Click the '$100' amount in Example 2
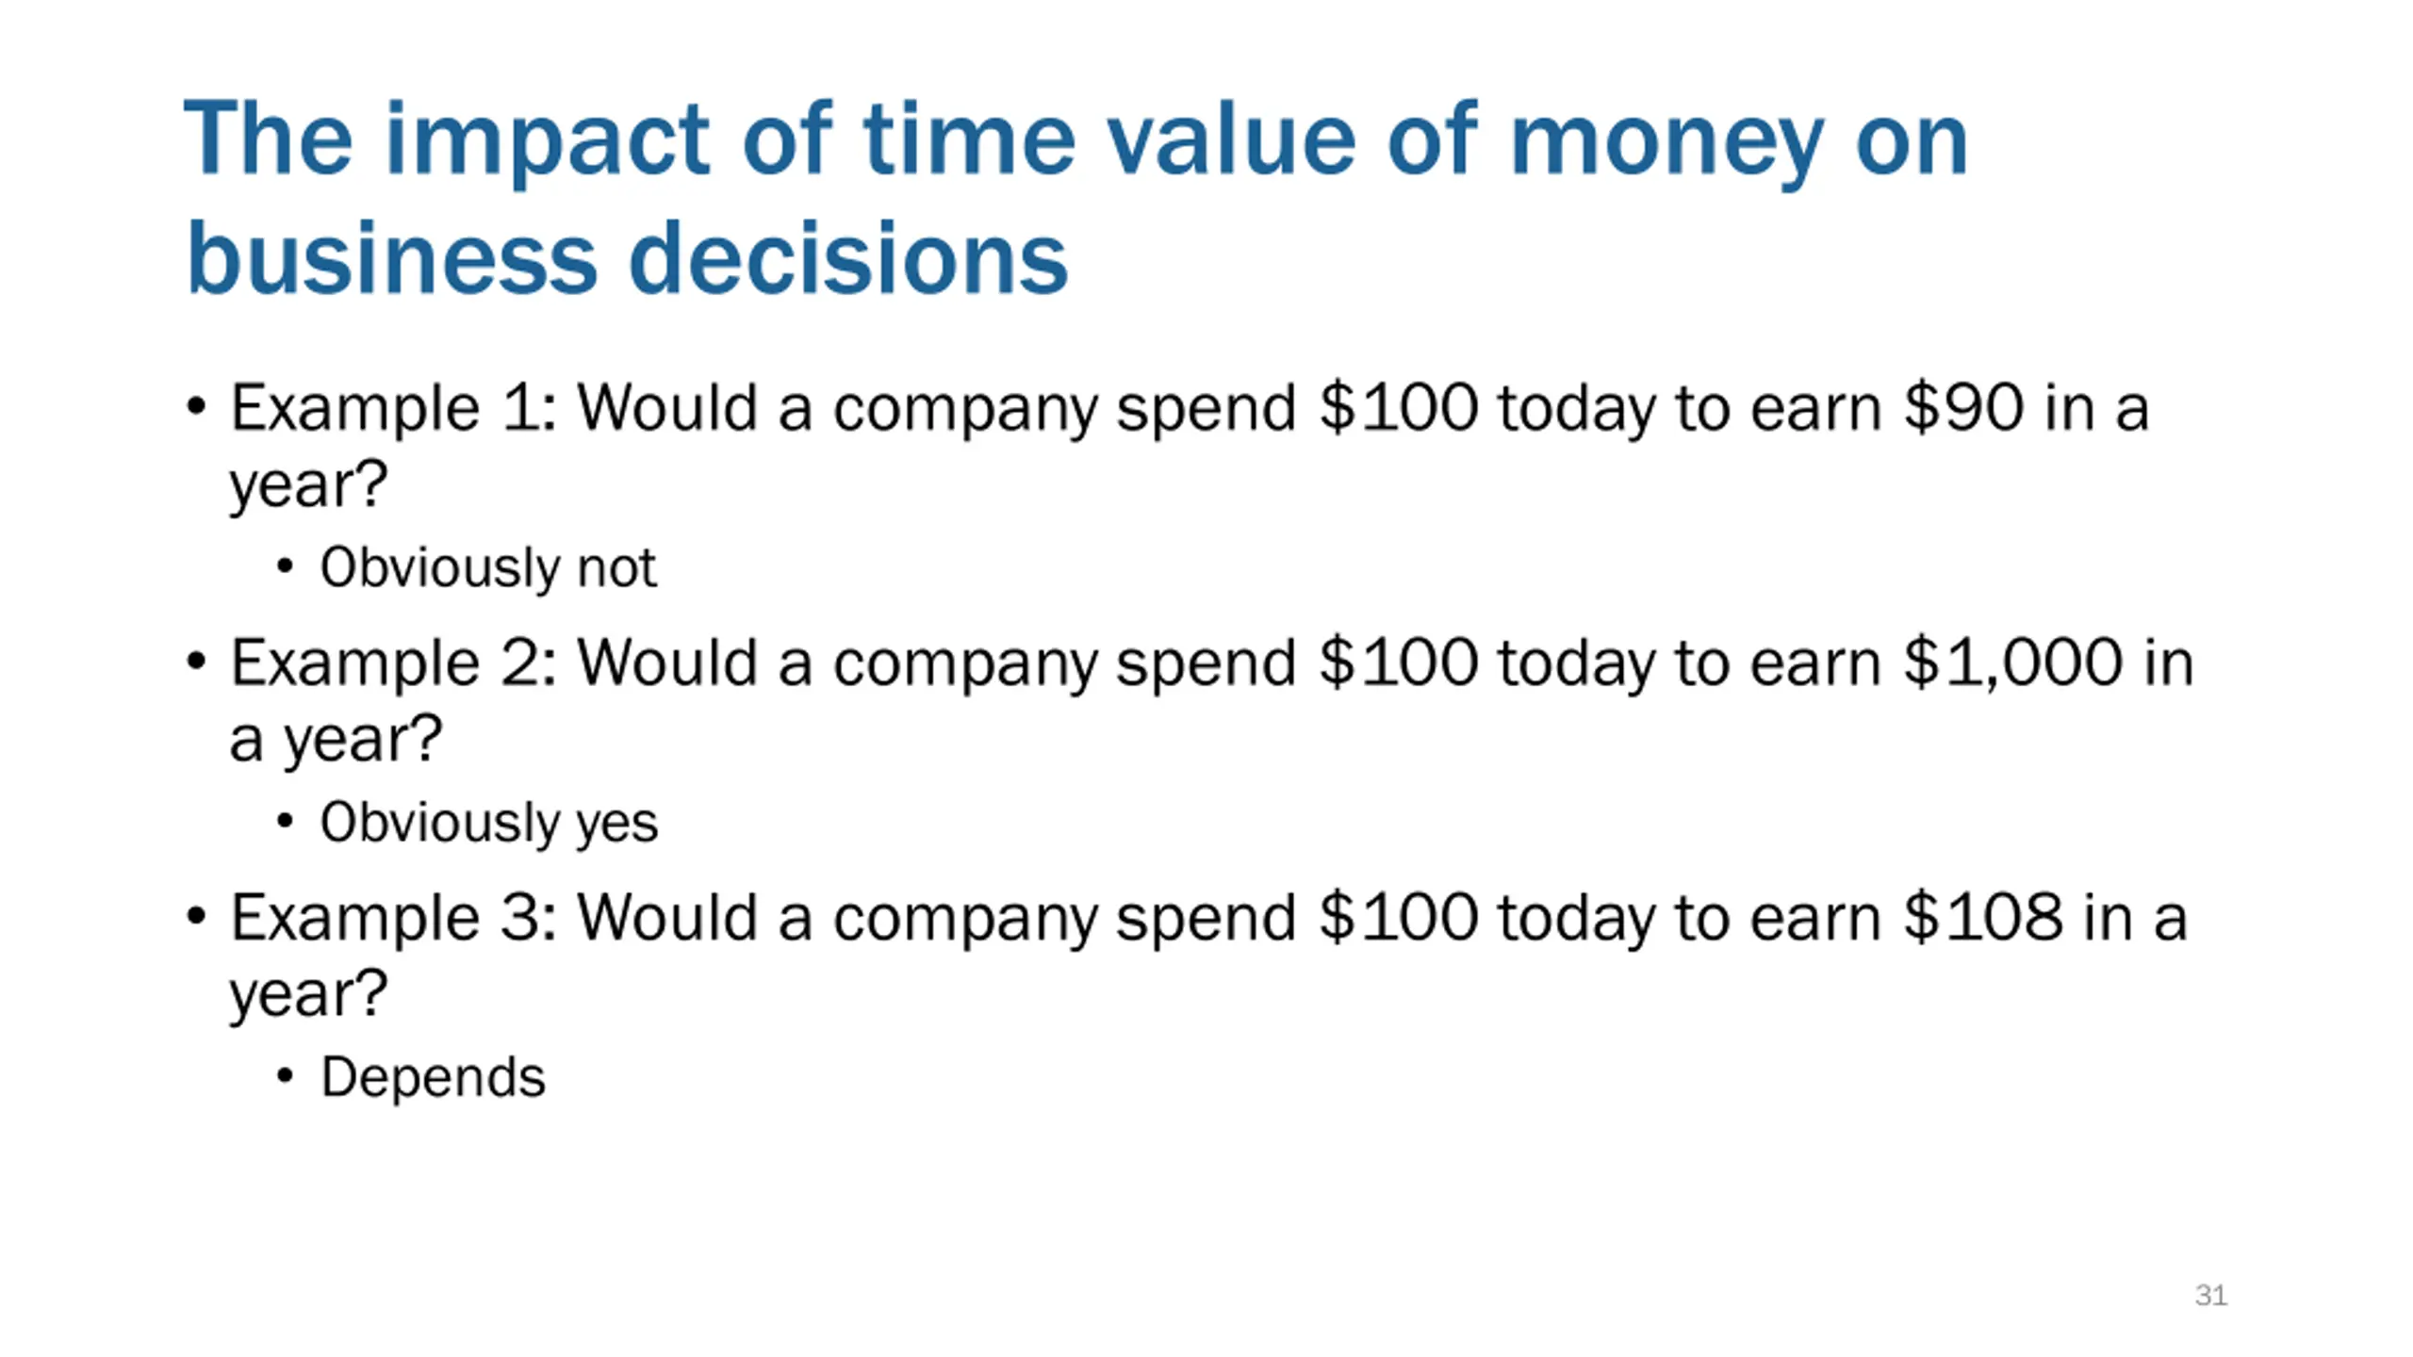The height and width of the screenshot is (1357, 2413). click(x=1399, y=663)
